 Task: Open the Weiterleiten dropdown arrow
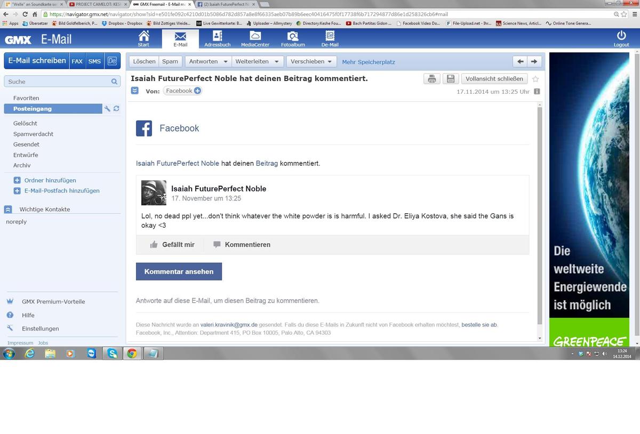click(x=276, y=62)
